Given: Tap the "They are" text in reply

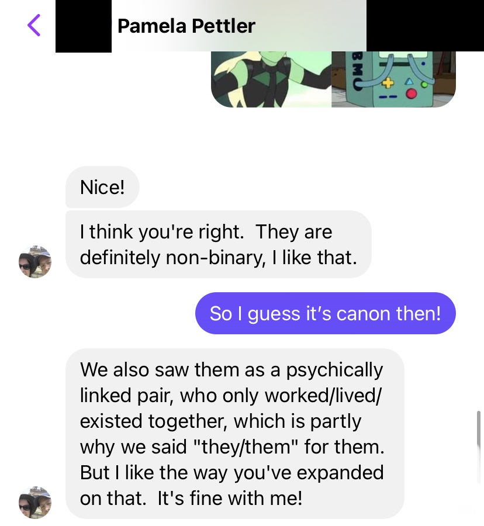Looking at the screenshot, I should (294, 231).
